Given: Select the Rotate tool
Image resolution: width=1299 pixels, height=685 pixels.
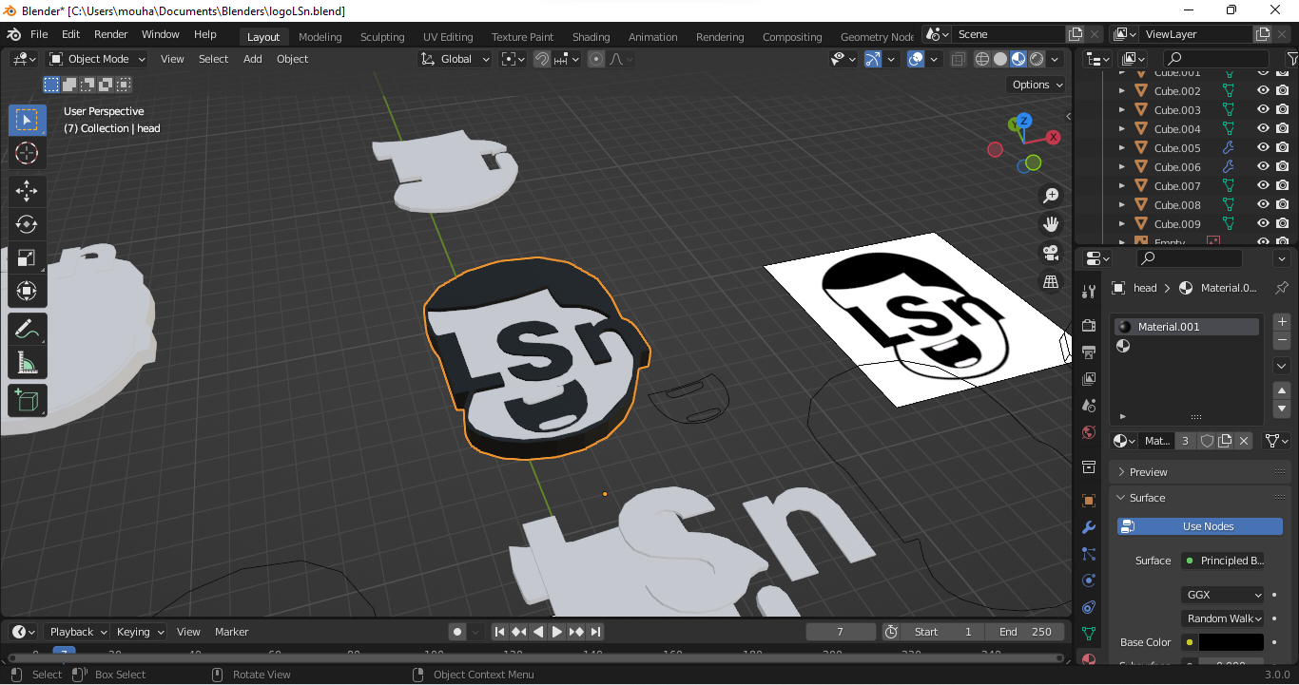Looking at the screenshot, I should 27,224.
